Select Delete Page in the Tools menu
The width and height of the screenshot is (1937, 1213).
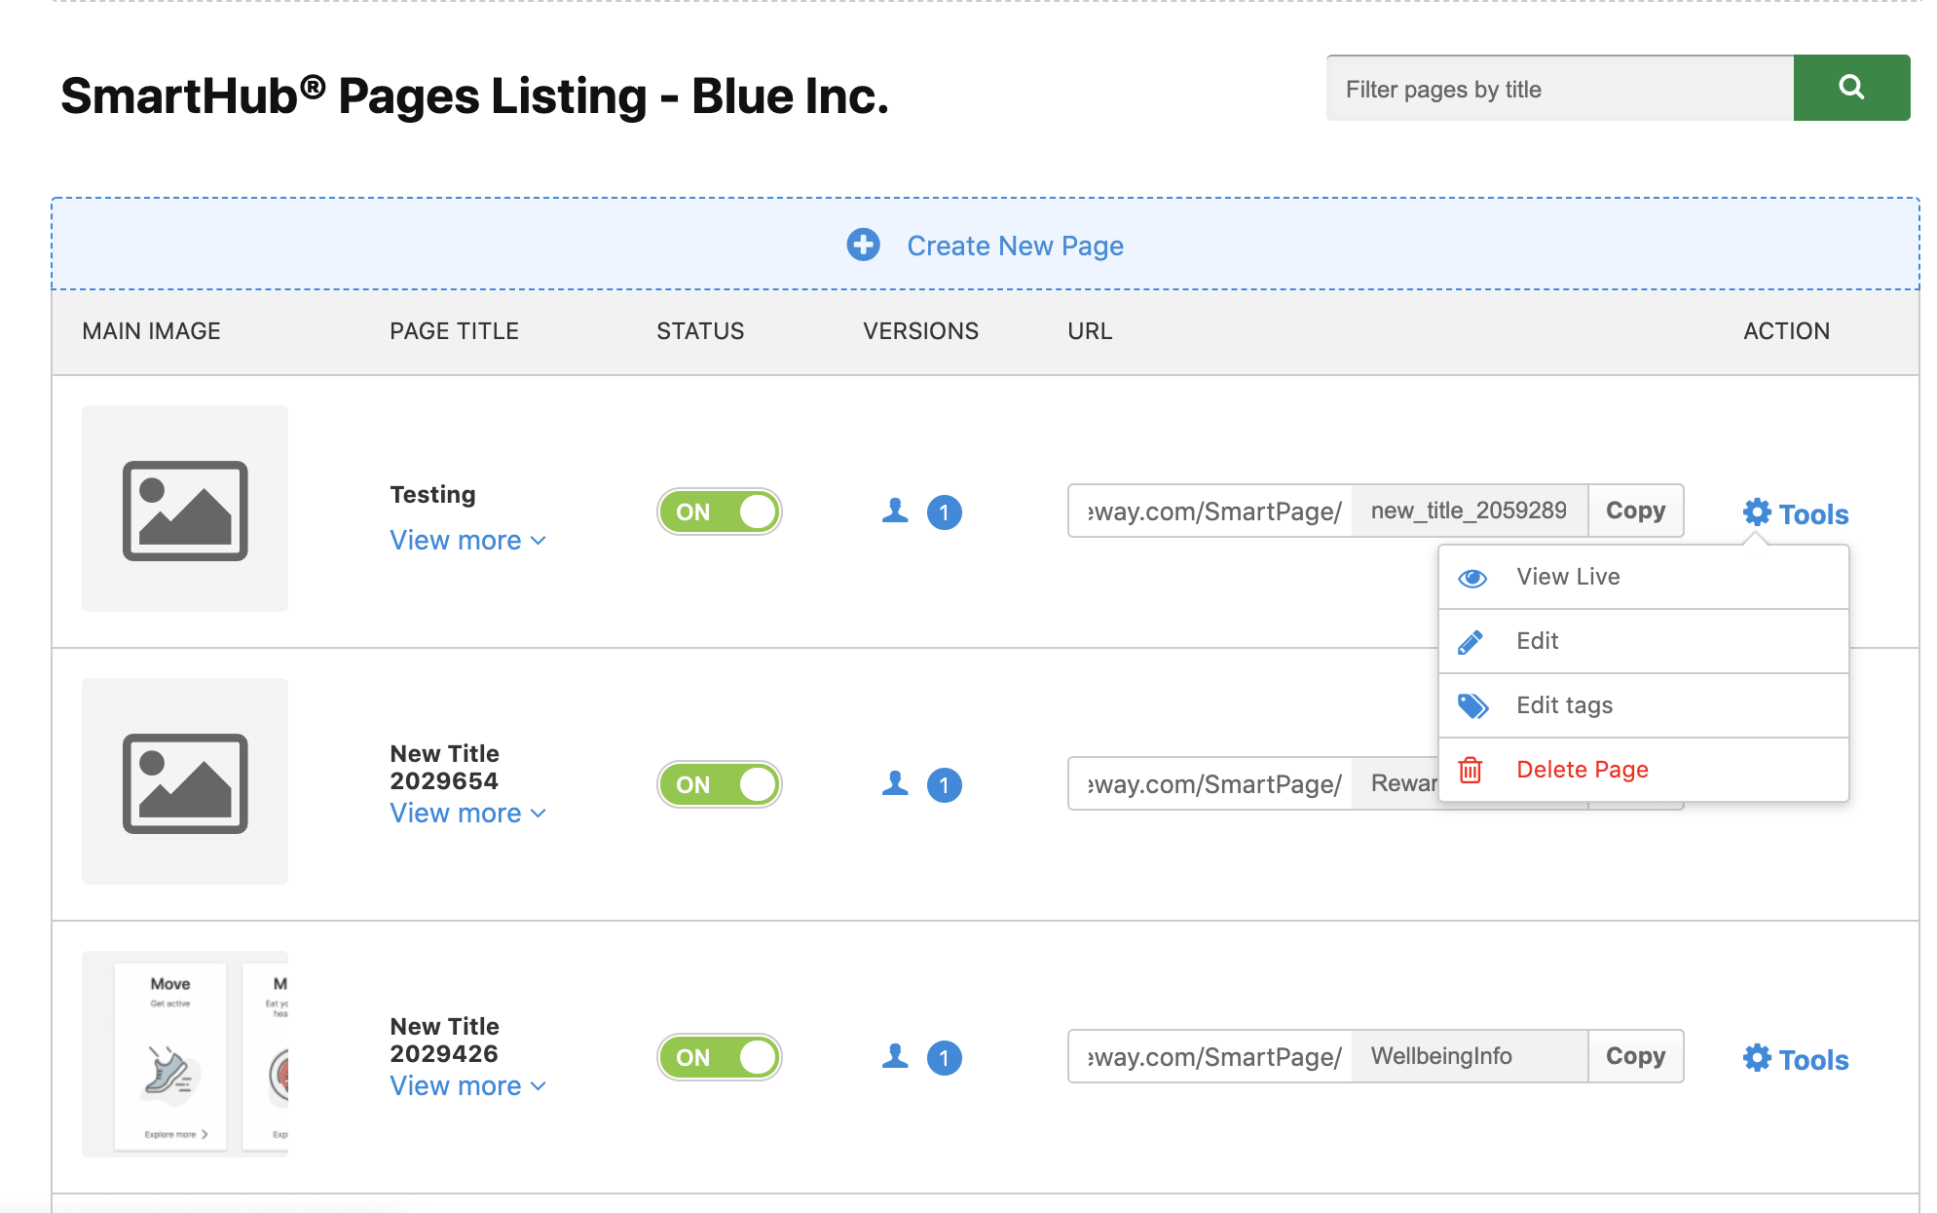(x=1644, y=770)
